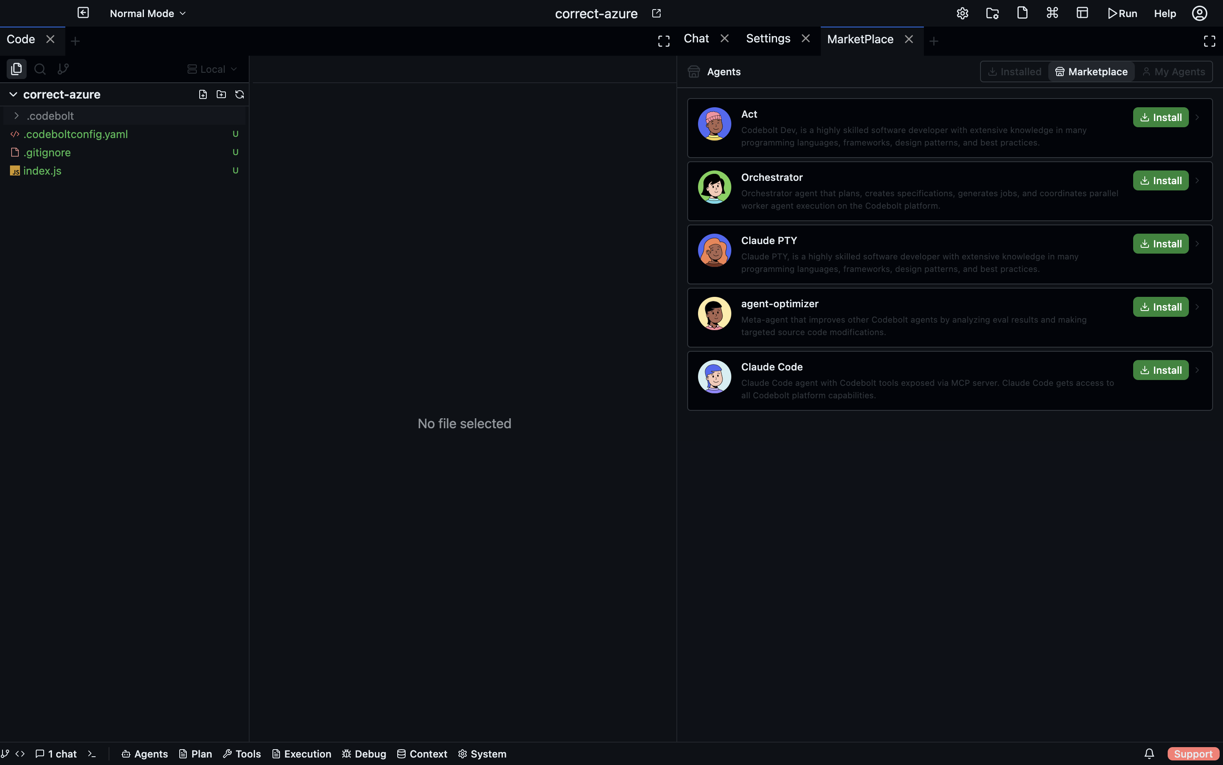Viewport: 1223px width, 765px height.
Task: Open .codeboltconfig.yaml file
Action: tap(124, 134)
